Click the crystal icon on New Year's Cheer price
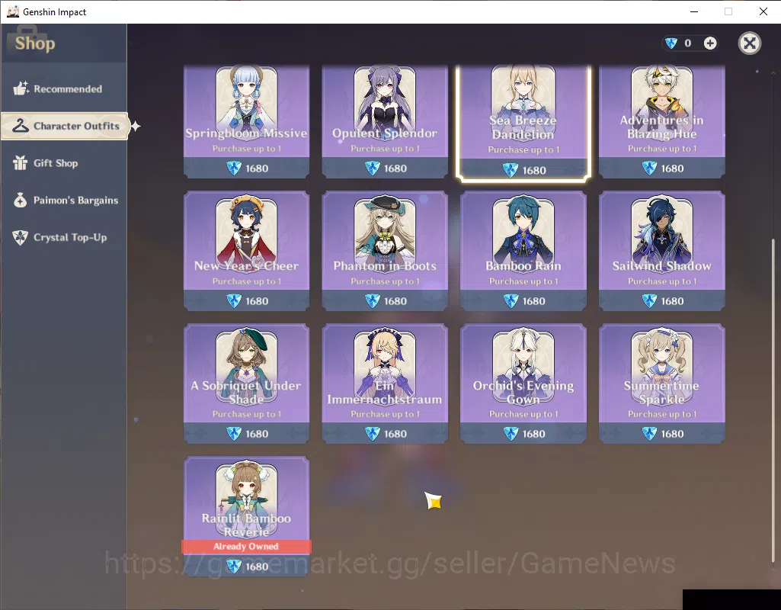The image size is (781, 610). (234, 301)
